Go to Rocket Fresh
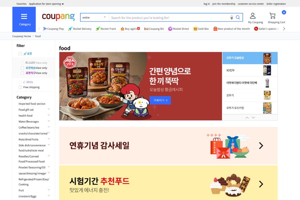The height and width of the screenshot is (200, 300). coord(106,29)
